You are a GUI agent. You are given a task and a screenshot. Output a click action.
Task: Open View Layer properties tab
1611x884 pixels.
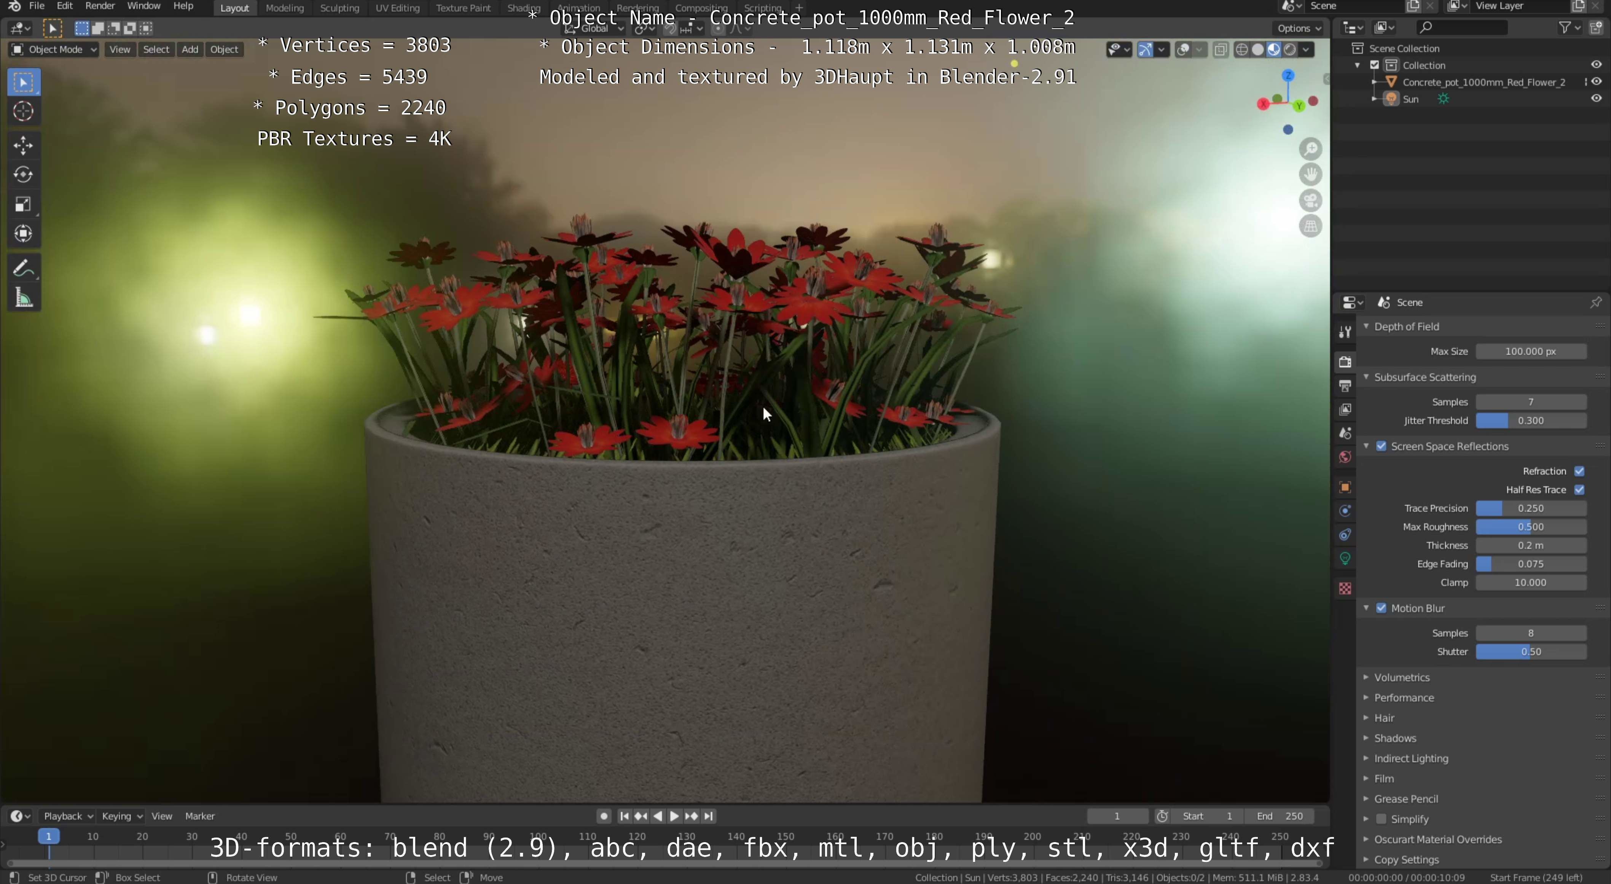[1345, 409]
